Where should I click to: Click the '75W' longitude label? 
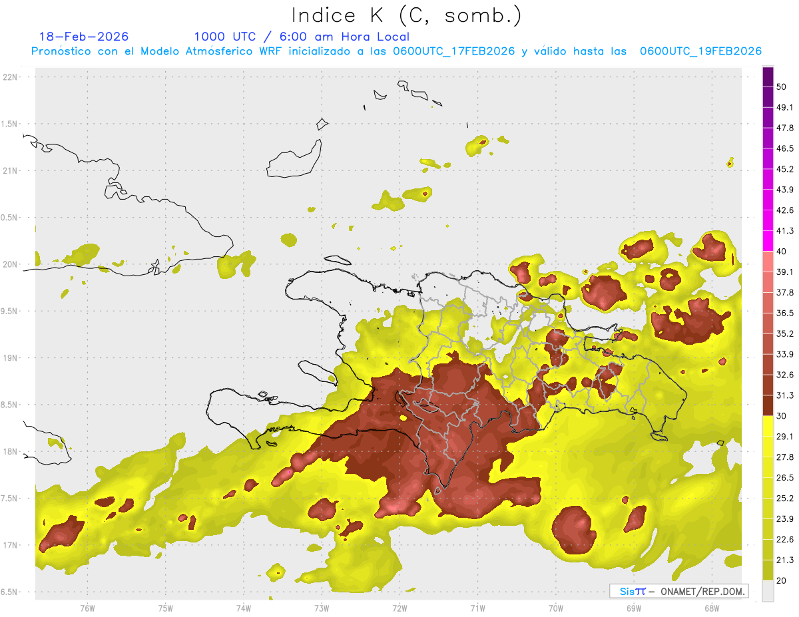pyautogui.click(x=165, y=608)
